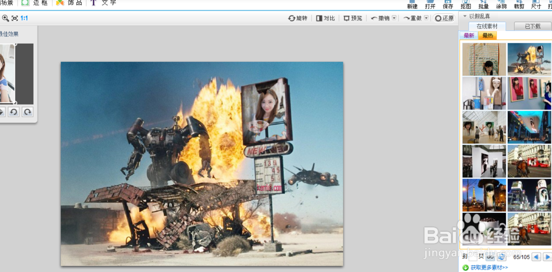Click the 重做 redo button
552x272 pixels.
412,18
